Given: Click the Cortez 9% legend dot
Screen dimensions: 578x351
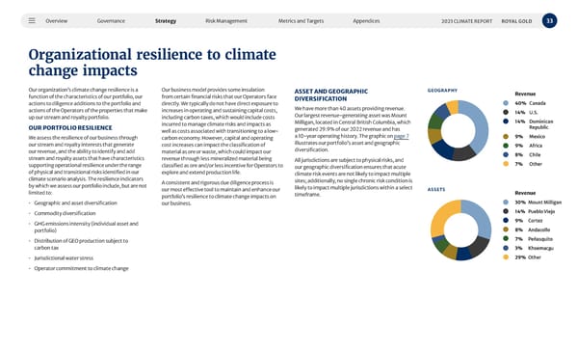Looking at the screenshot, I should 506,221.
